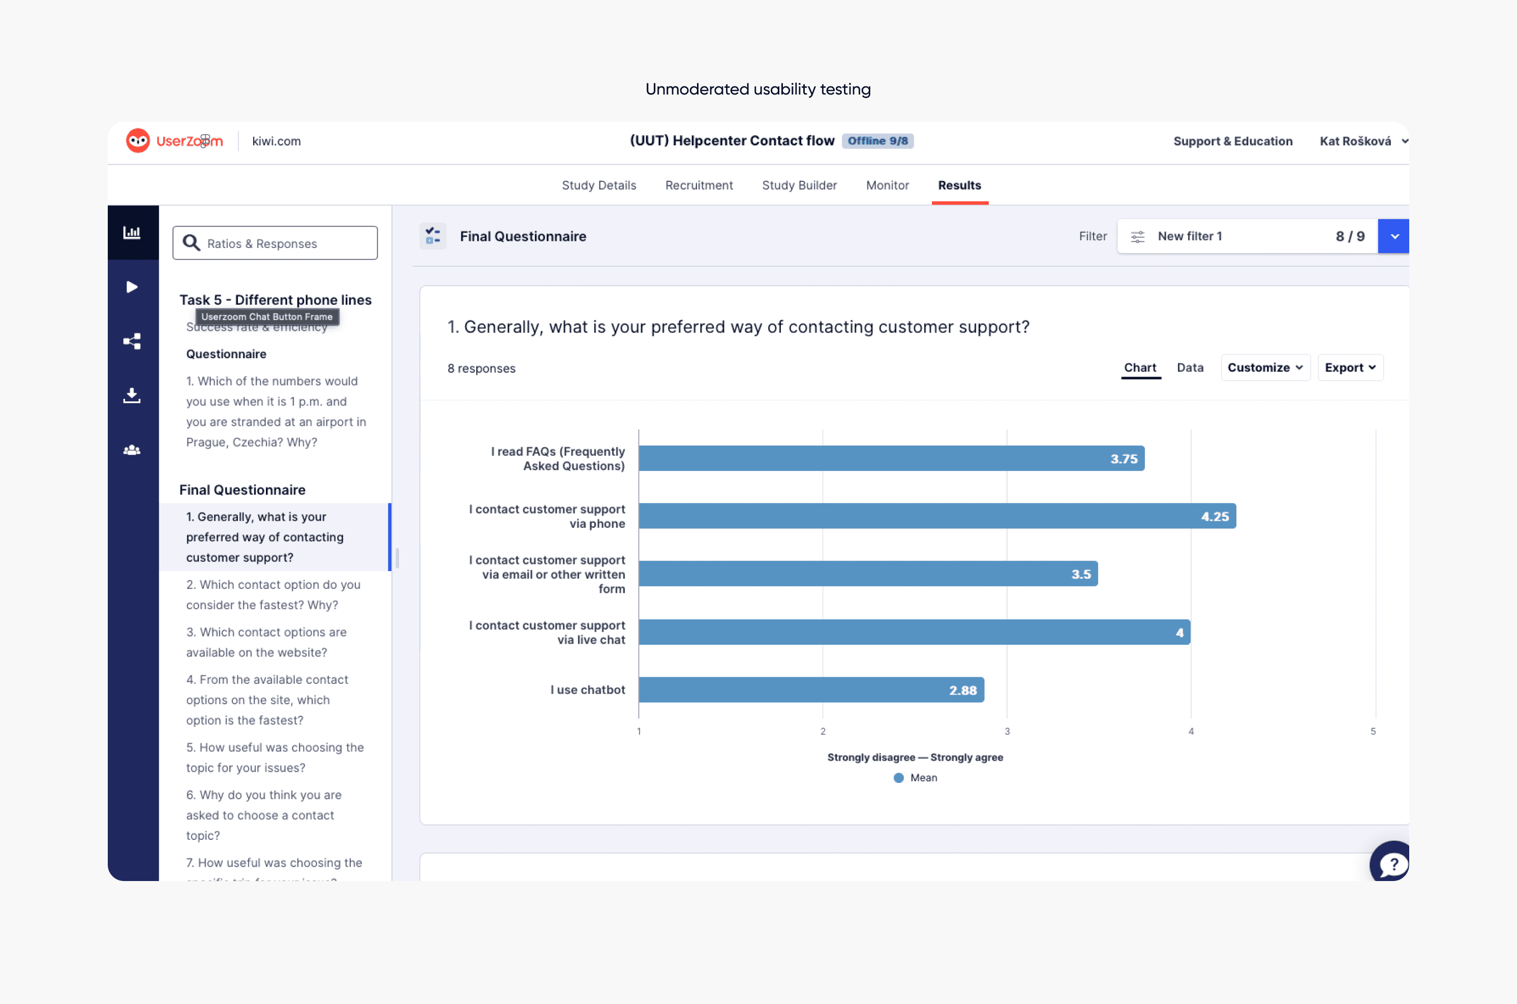Image resolution: width=1517 pixels, height=1004 pixels.
Task: Open Support & Education link
Action: click(1232, 141)
